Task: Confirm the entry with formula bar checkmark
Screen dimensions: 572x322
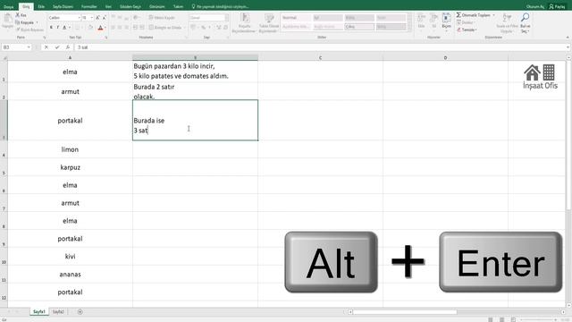Action: (57, 47)
